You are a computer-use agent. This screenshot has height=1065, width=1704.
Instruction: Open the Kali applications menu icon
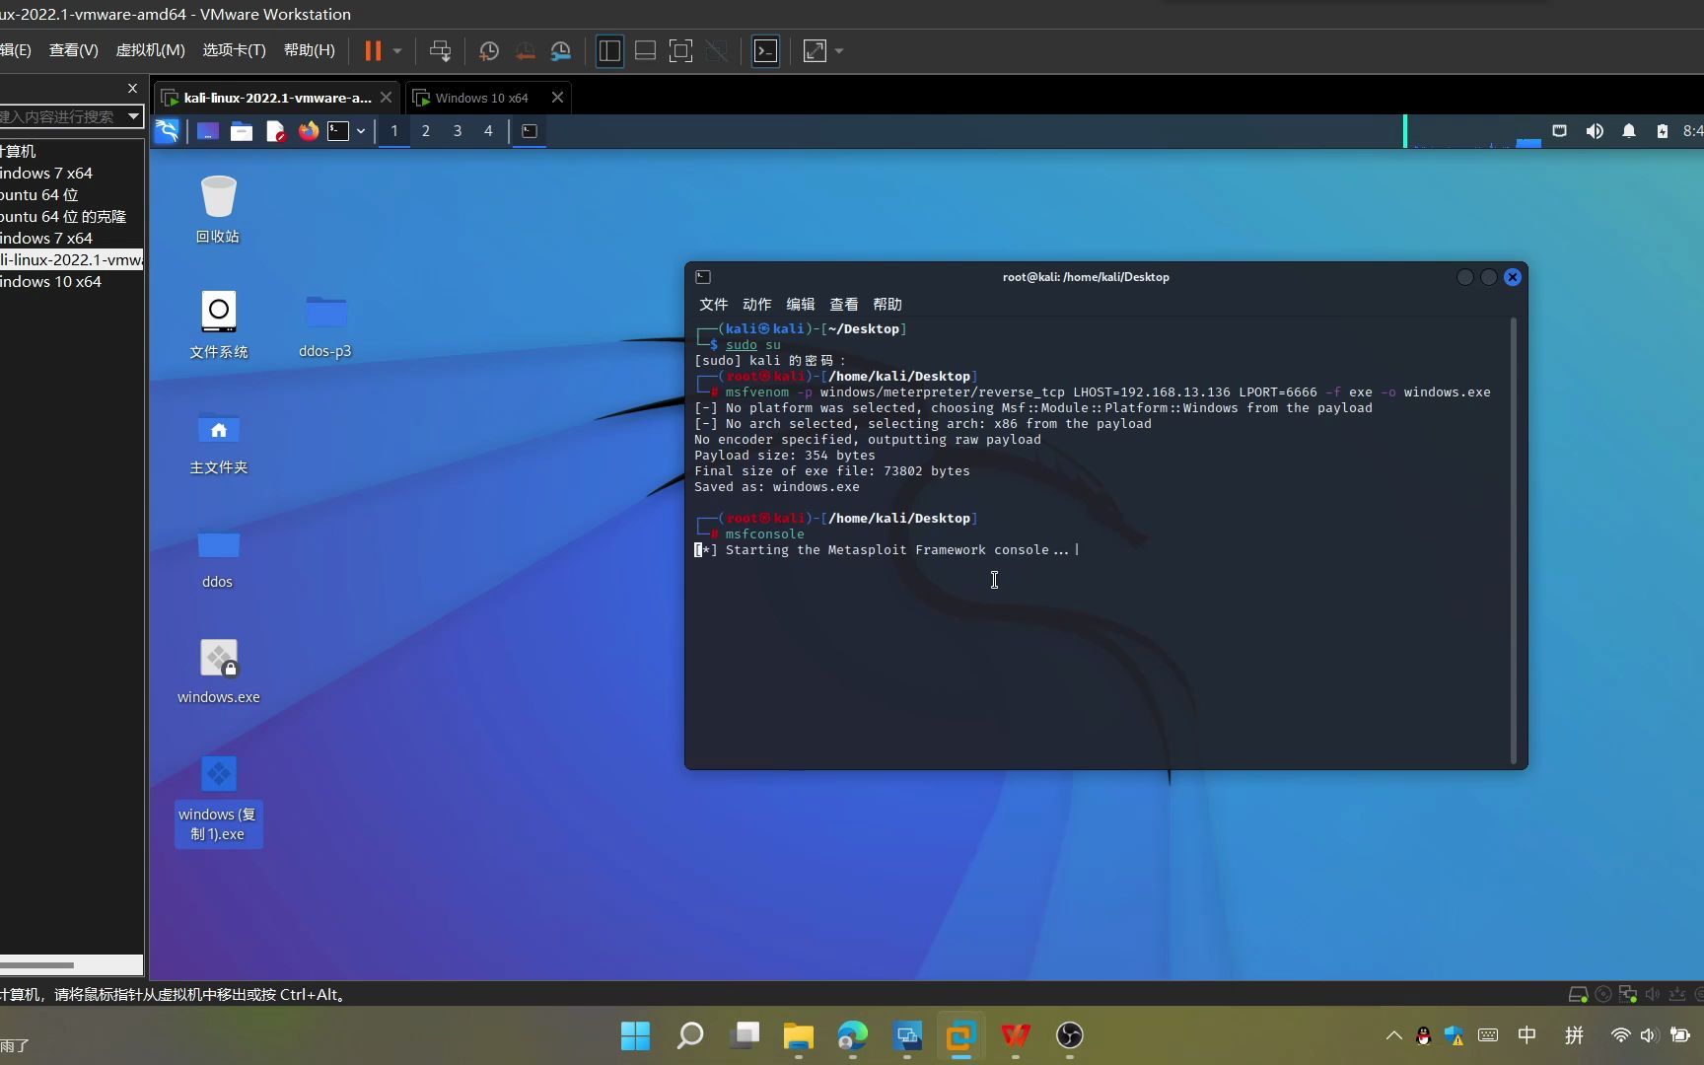(x=167, y=130)
